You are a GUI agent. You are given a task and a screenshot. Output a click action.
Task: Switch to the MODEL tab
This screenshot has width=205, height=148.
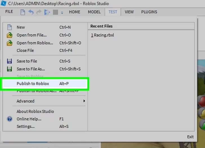click(x=94, y=12)
